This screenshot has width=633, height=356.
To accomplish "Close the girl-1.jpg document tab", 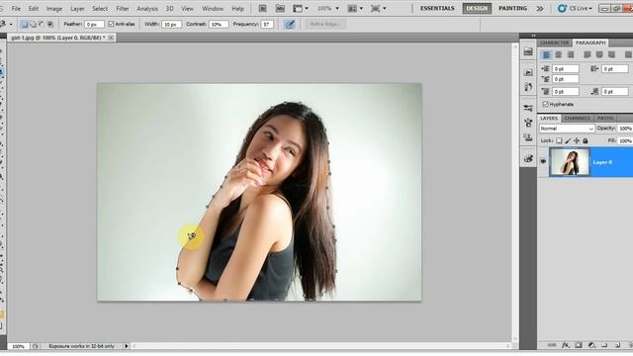I will click(111, 38).
